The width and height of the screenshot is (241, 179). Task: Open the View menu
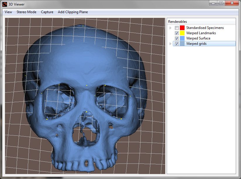[8, 12]
